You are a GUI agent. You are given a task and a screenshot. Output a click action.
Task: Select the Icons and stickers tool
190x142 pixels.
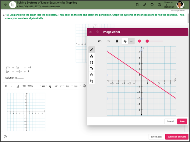click(92, 62)
